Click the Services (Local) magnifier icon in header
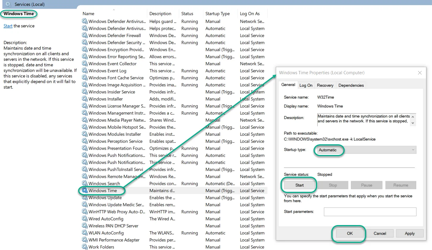Viewport: 432px width, 250px height. point(8,4)
